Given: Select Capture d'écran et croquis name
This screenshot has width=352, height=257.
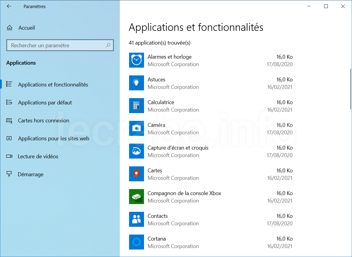Looking at the screenshot, I should point(178,148).
